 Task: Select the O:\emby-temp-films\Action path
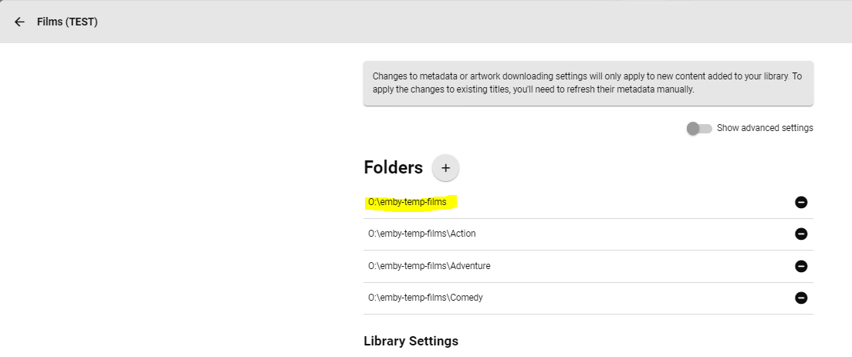click(x=428, y=234)
